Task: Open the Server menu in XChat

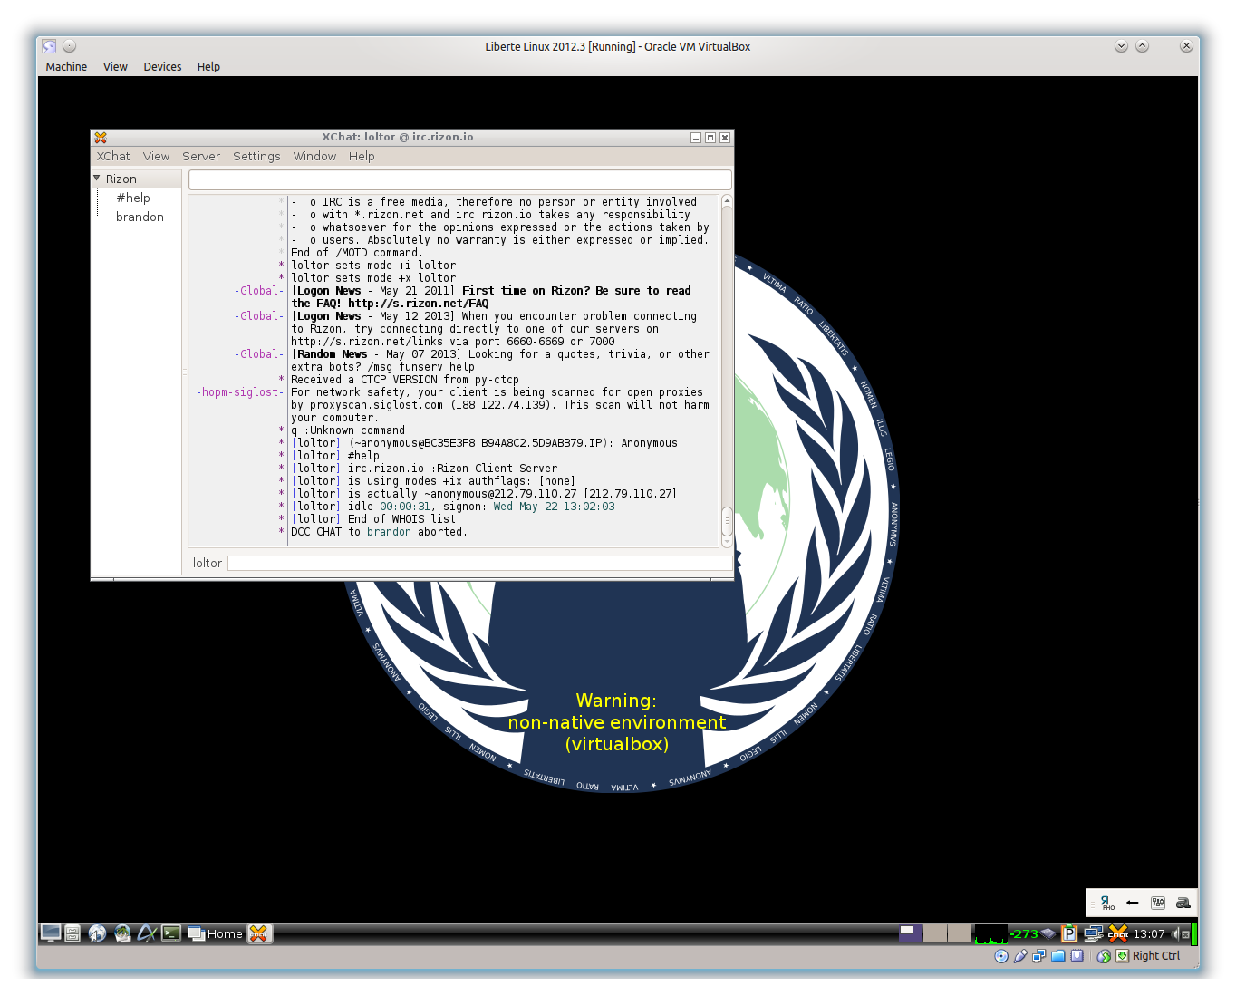Action: pos(201,157)
